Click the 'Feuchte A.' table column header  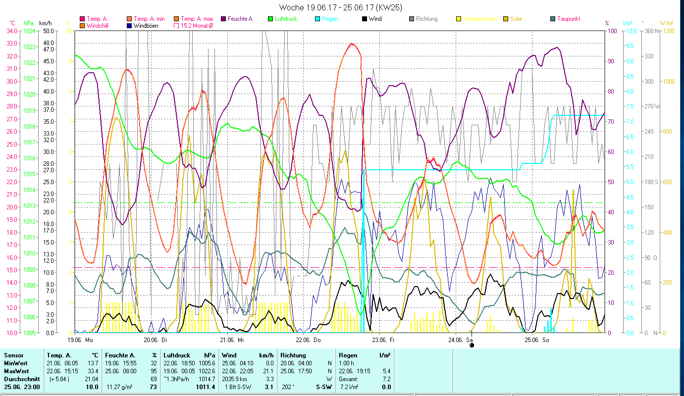pos(121,355)
